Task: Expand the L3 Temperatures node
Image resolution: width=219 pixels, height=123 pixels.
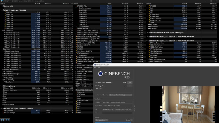Action: tap(76, 27)
